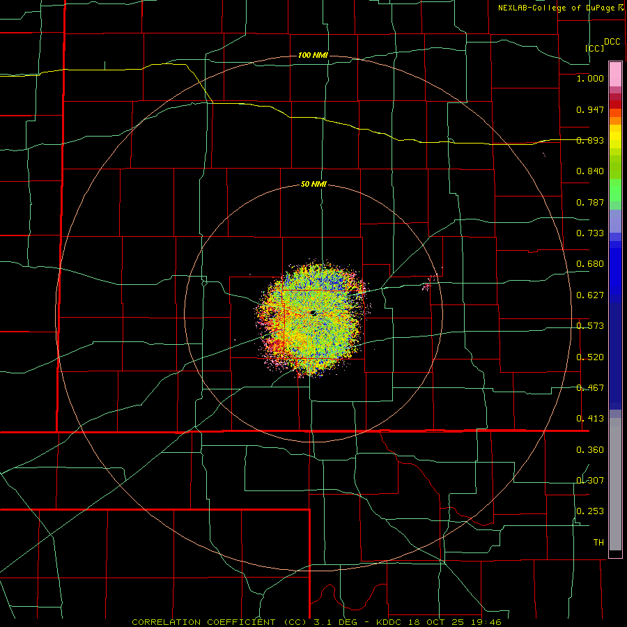Click the 0.947 colorbar value label

(590, 109)
